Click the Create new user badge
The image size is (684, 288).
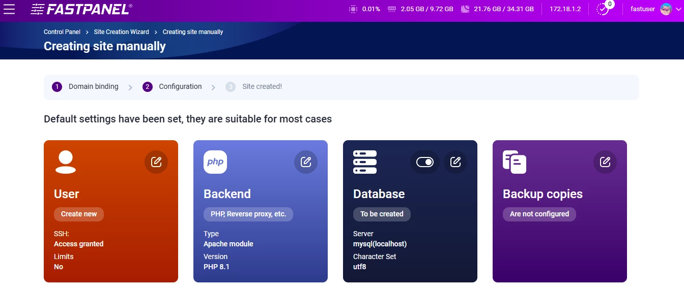[79, 214]
